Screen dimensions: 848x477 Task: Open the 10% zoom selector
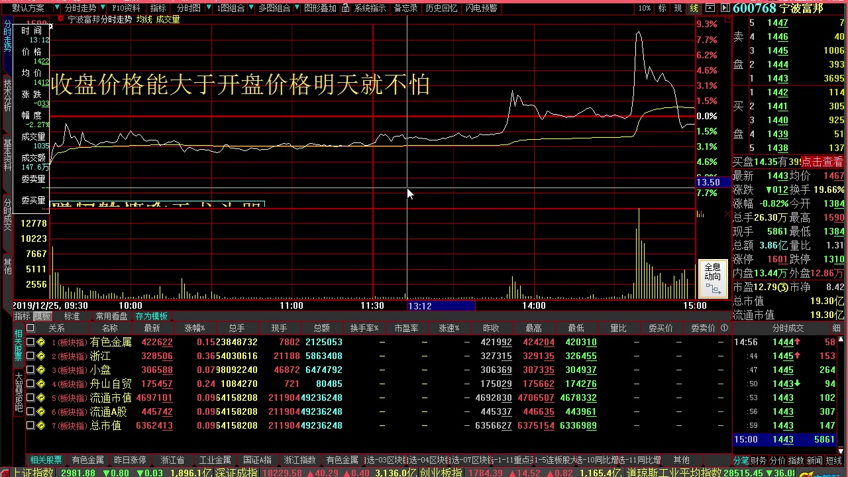click(x=645, y=8)
